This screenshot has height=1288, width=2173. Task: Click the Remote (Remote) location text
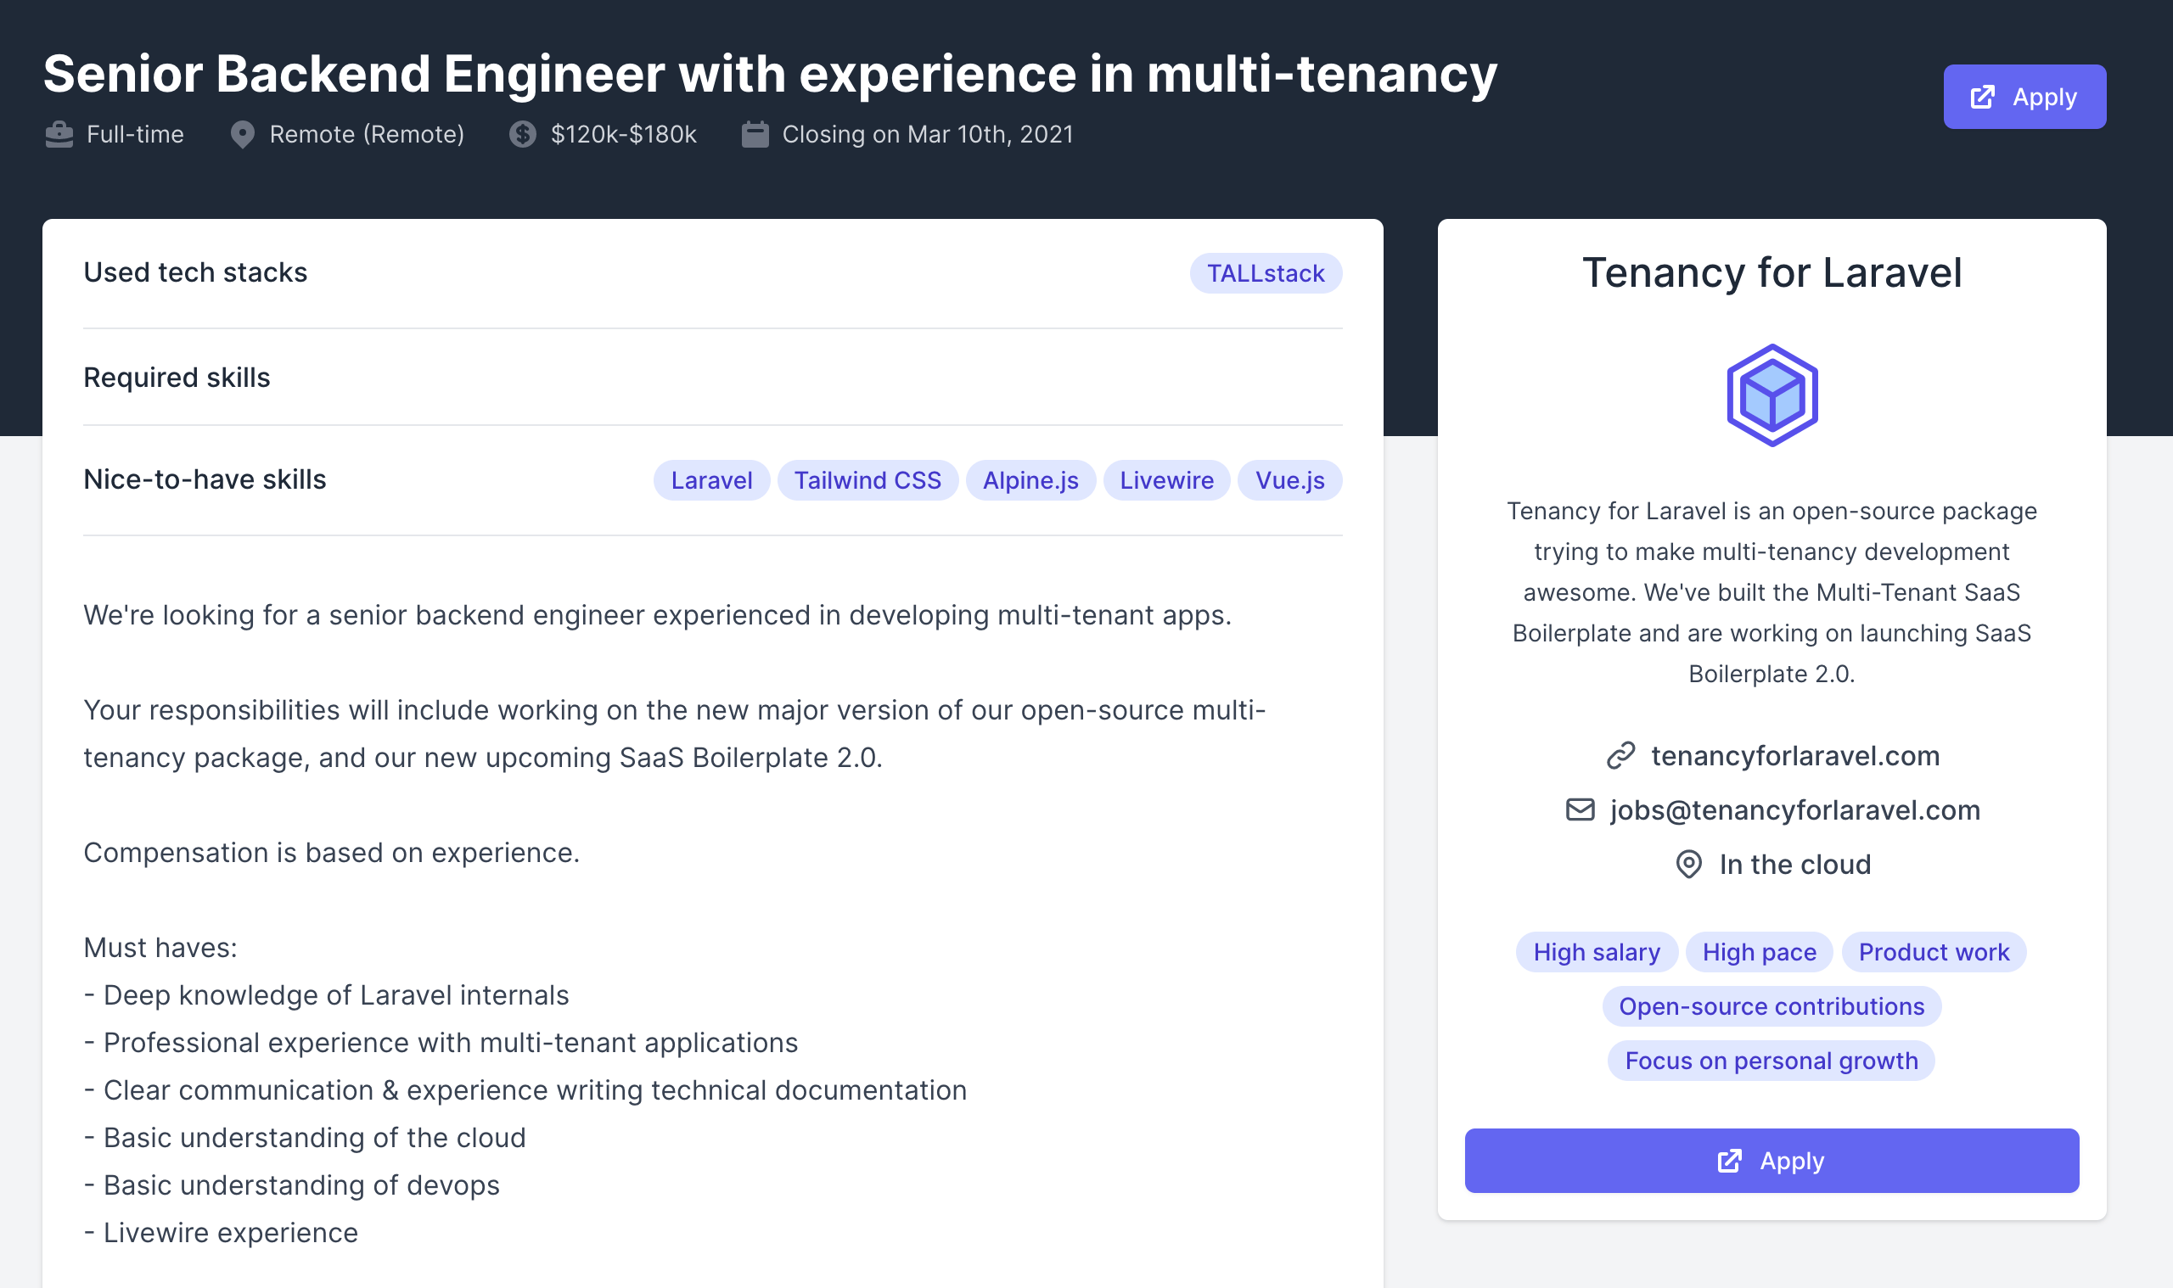(x=367, y=135)
